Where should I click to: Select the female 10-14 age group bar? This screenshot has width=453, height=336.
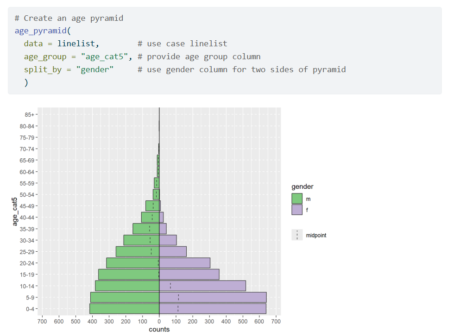tap(202, 286)
